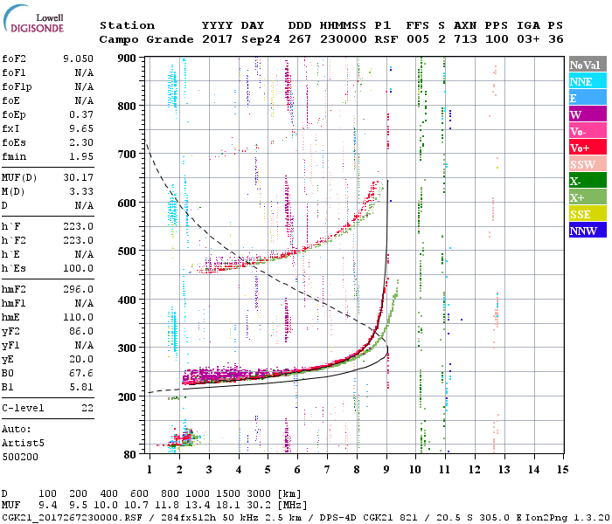This screenshot has height=524, width=612.
Task: Click the MUF(D) value 30.17
Action: coord(78,177)
